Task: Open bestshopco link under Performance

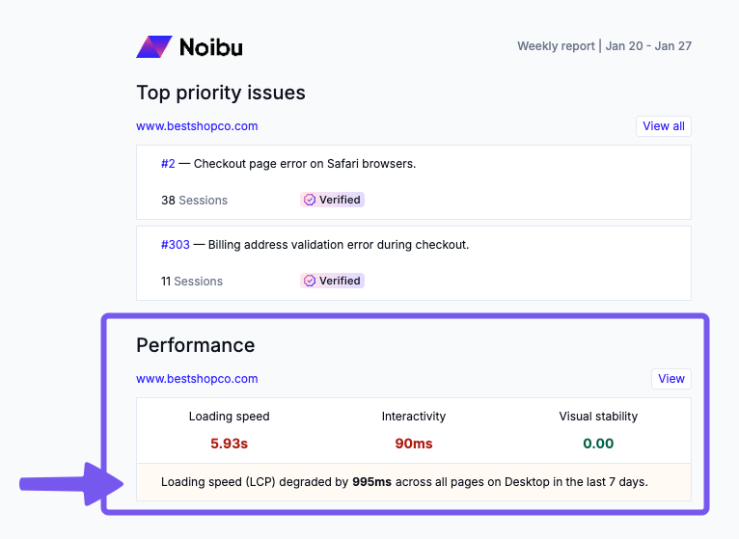Action: [197, 379]
